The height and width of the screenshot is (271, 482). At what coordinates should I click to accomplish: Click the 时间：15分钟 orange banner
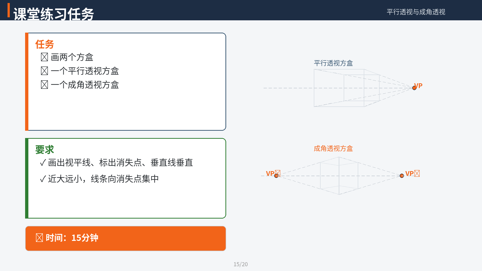(126, 238)
